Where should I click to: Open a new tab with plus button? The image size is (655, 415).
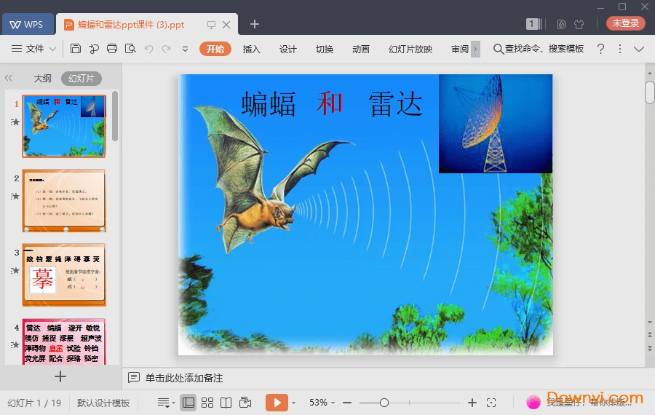[x=255, y=24]
